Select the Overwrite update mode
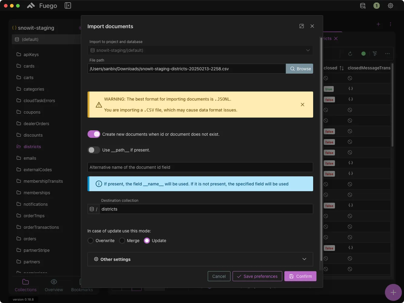This screenshot has height=303, width=404. click(x=90, y=240)
